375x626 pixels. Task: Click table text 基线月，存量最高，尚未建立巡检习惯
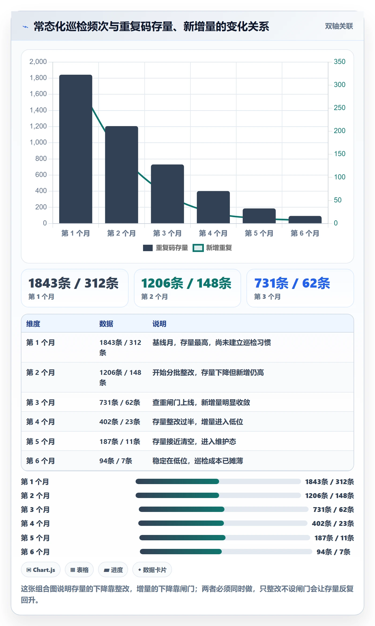coord(212,342)
